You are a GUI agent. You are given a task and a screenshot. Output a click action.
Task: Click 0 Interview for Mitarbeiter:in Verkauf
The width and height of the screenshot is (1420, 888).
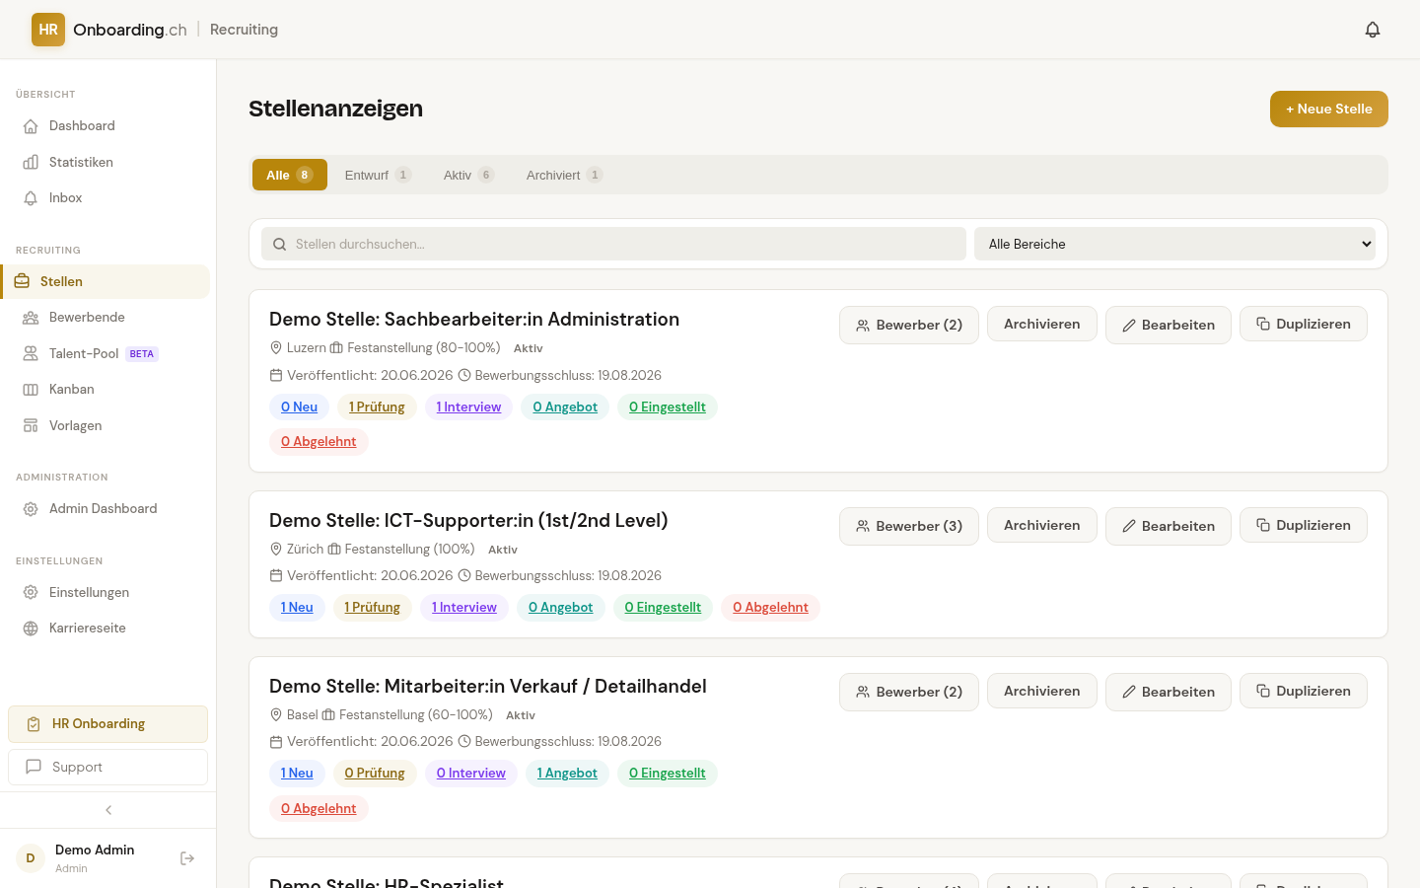pyautogui.click(x=471, y=773)
